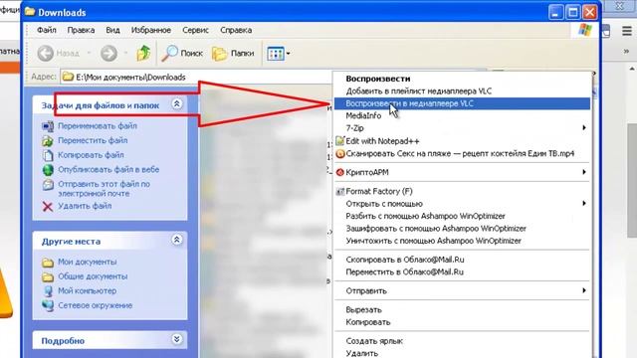Open the Справка menu
This screenshot has width=637, height=358.
point(236,30)
